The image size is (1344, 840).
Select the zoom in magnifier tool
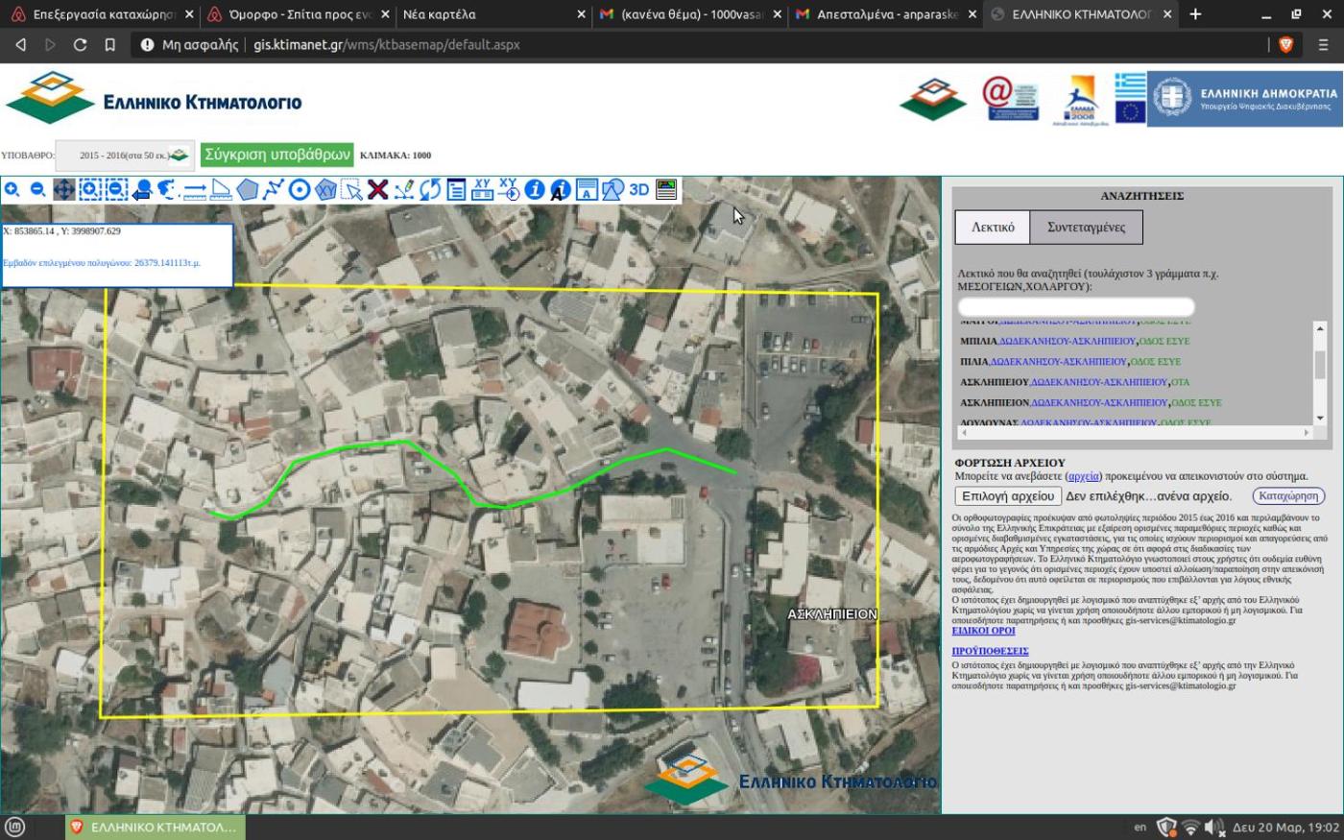[12, 190]
